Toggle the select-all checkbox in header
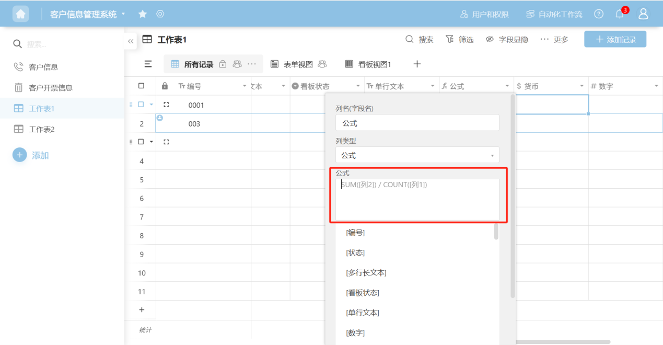 pyautogui.click(x=141, y=86)
